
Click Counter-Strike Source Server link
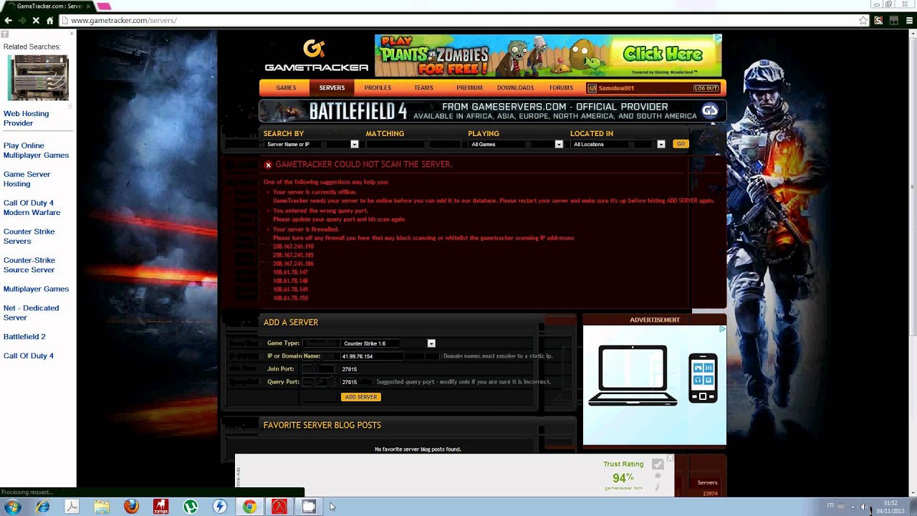click(29, 264)
